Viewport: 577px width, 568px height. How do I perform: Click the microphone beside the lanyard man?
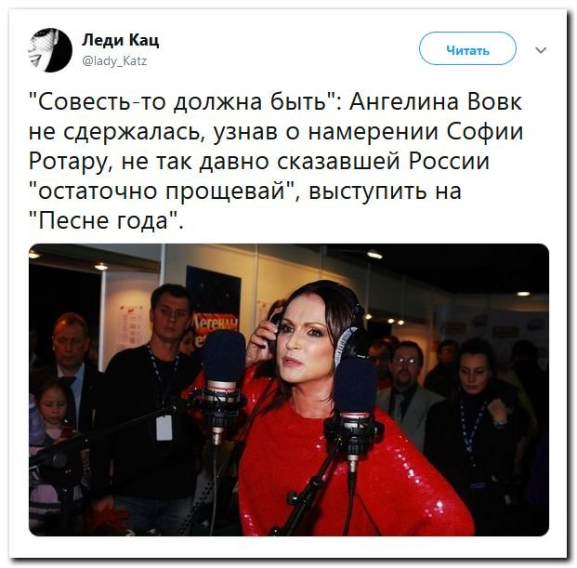click(x=223, y=385)
